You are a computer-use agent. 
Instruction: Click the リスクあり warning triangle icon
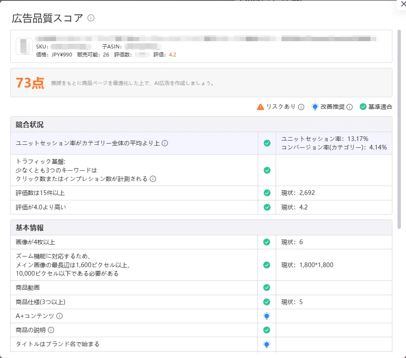coord(260,107)
